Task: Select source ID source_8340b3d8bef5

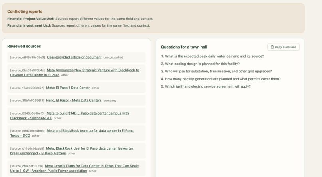Action: (x=27, y=113)
